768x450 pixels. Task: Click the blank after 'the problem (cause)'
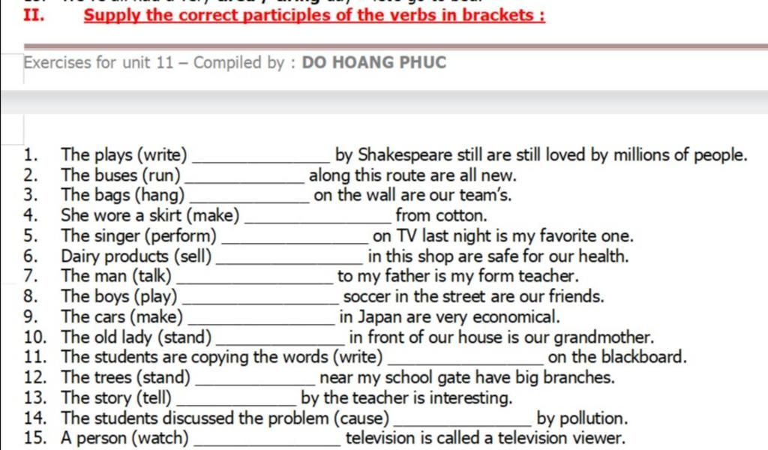(x=463, y=420)
